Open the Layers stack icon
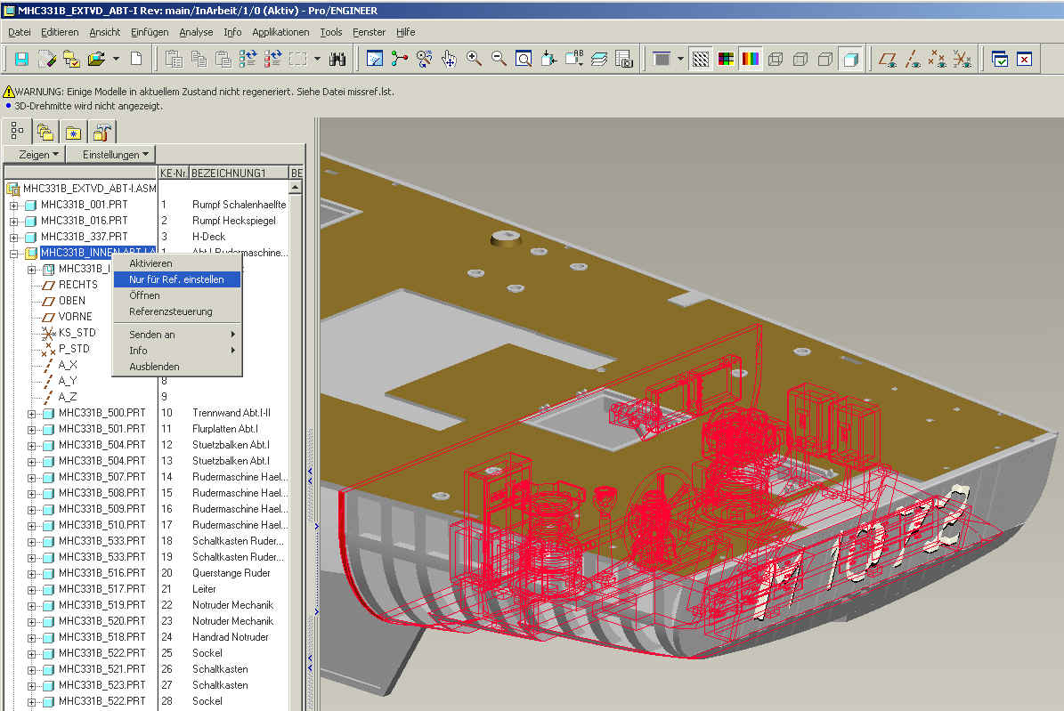 (598, 59)
